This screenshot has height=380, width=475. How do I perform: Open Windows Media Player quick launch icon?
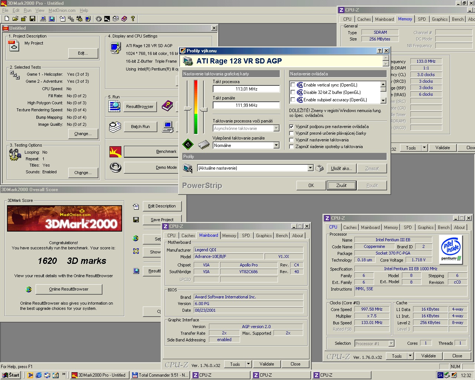[x=30, y=375]
